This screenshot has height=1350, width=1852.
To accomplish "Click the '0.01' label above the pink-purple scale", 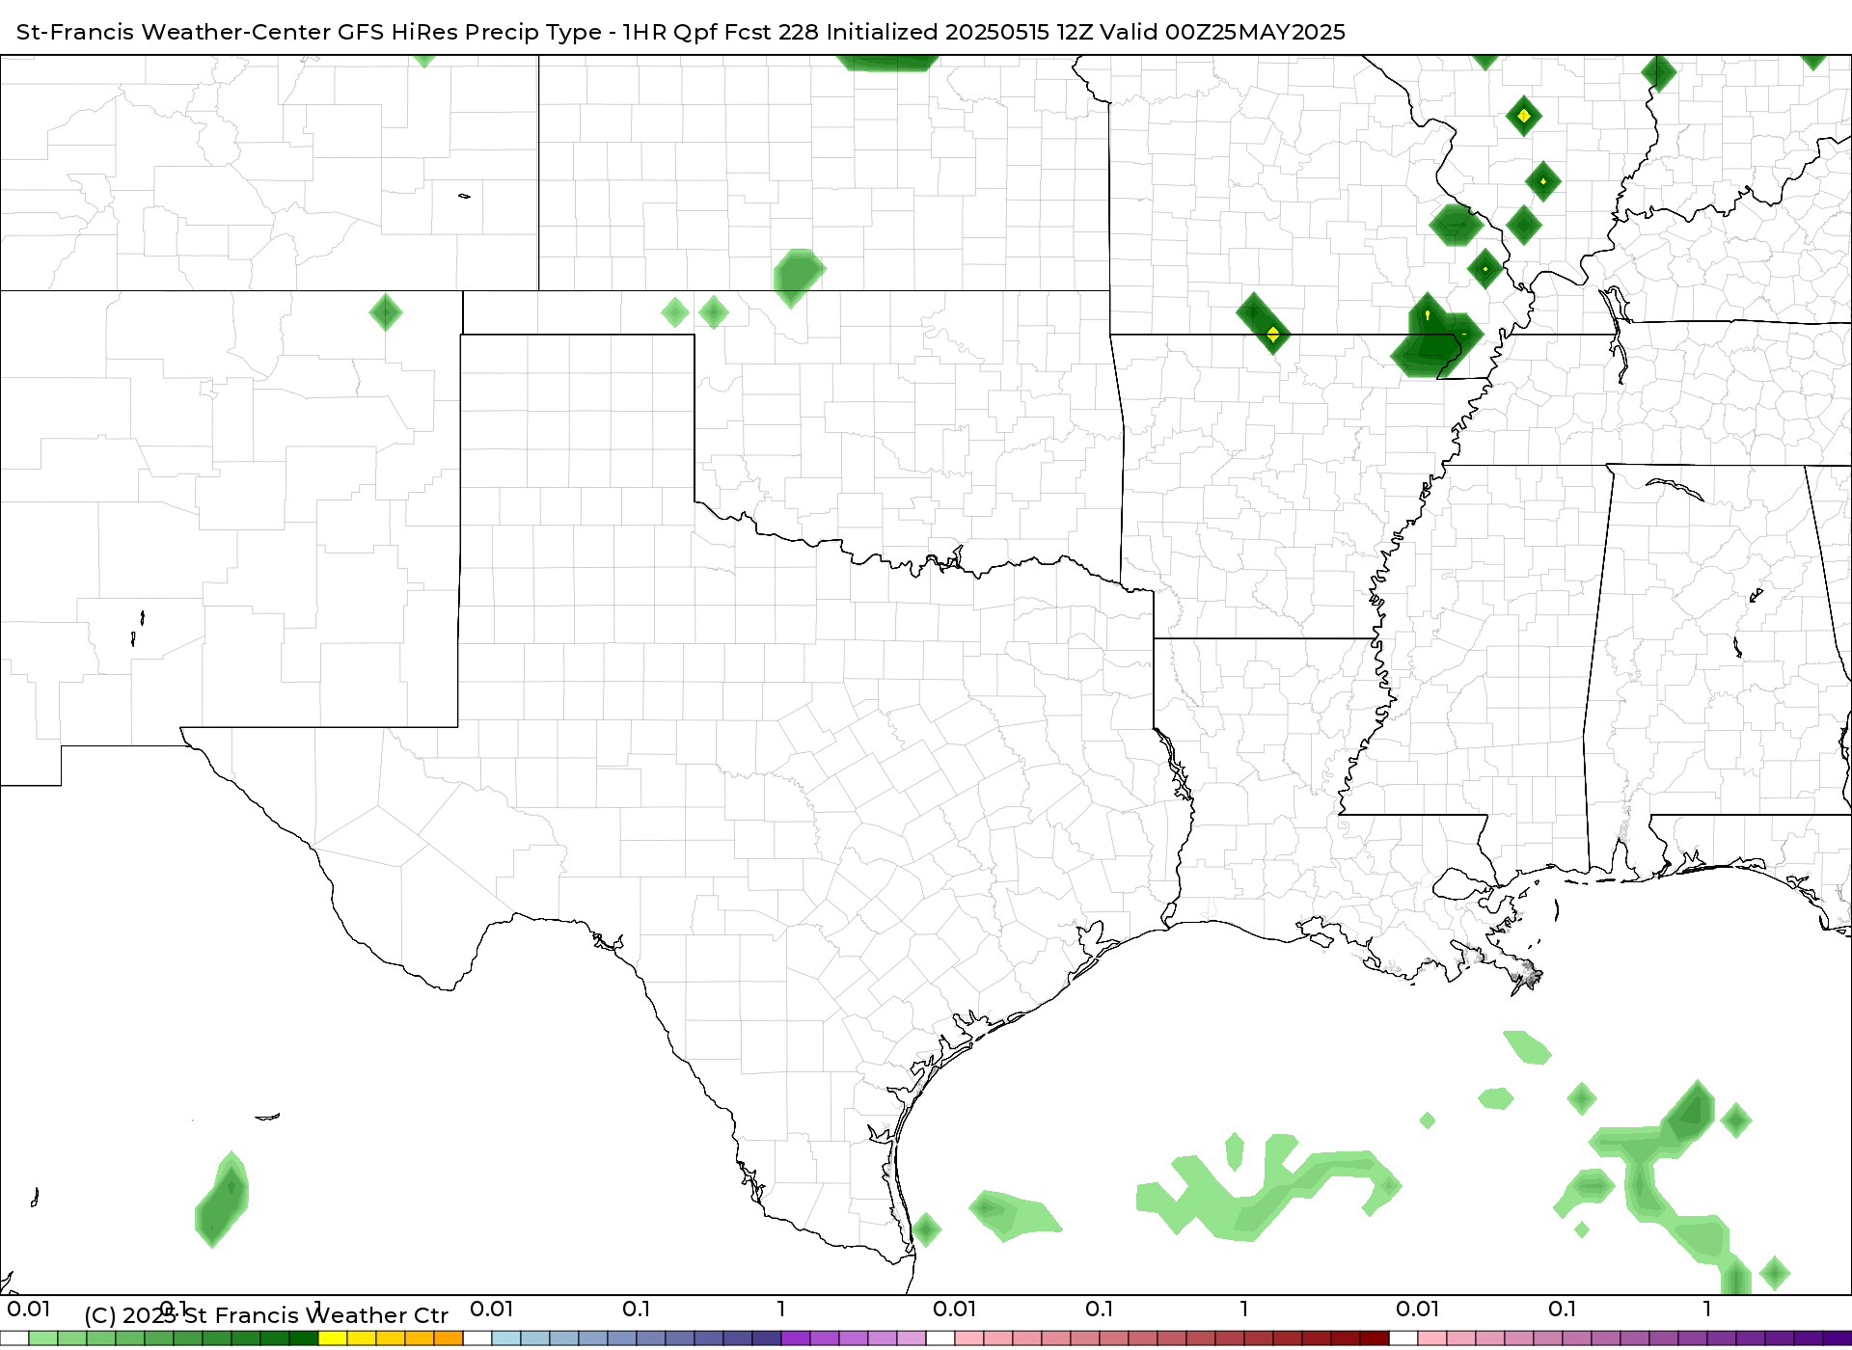I will pos(1418,1309).
